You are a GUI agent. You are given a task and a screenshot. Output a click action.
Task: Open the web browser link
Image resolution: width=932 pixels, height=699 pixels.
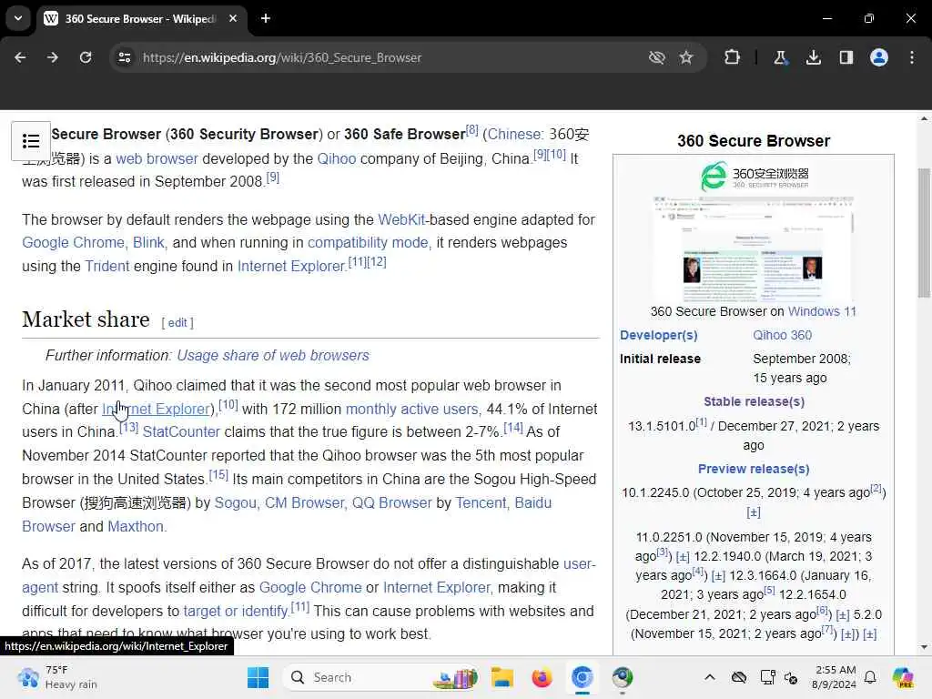coord(157,158)
